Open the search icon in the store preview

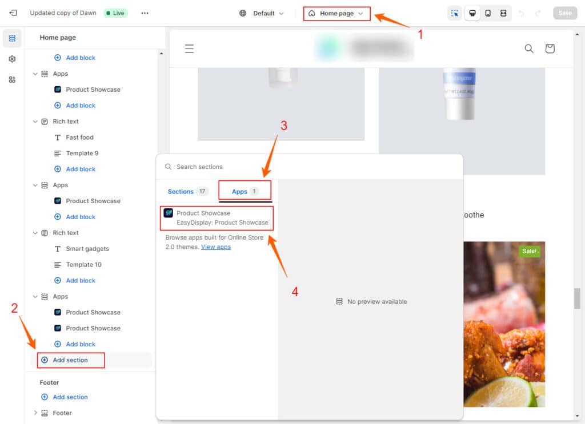(529, 49)
